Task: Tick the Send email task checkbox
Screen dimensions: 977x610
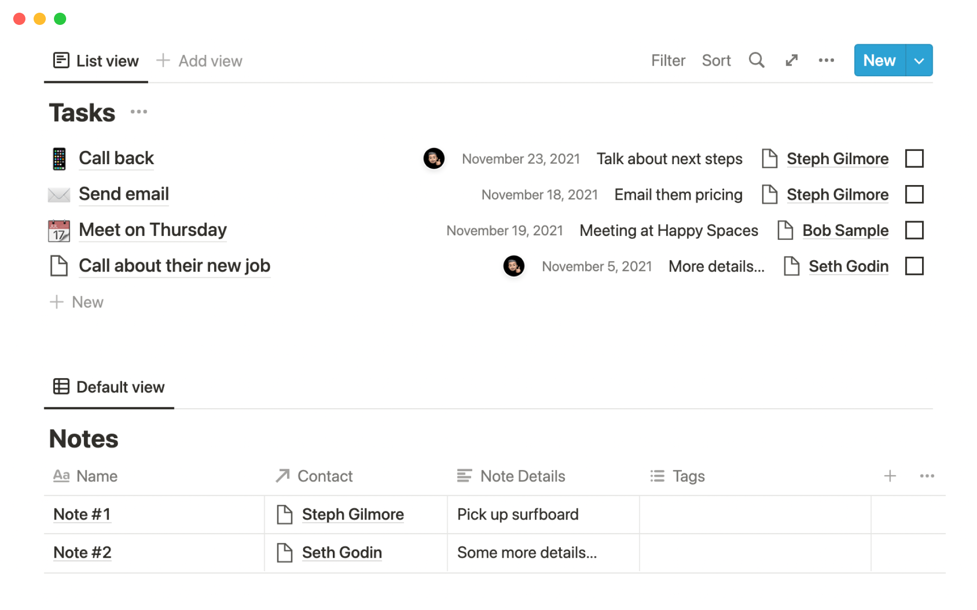Action: coord(914,194)
